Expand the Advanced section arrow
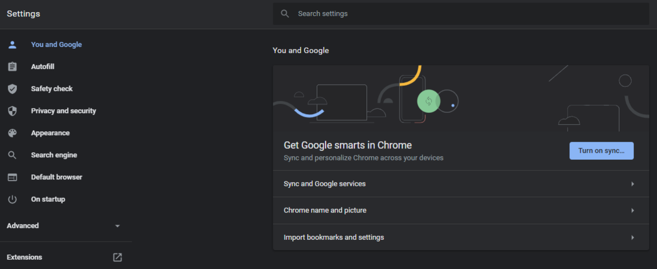Image resolution: width=657 pixels, height=269 pixels. coord(117,226)
